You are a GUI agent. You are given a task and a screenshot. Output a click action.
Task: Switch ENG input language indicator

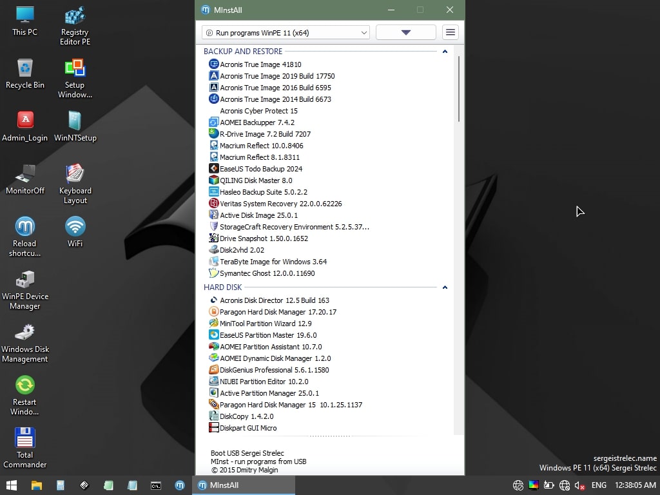pyautogui.click(x=599, y=485)
